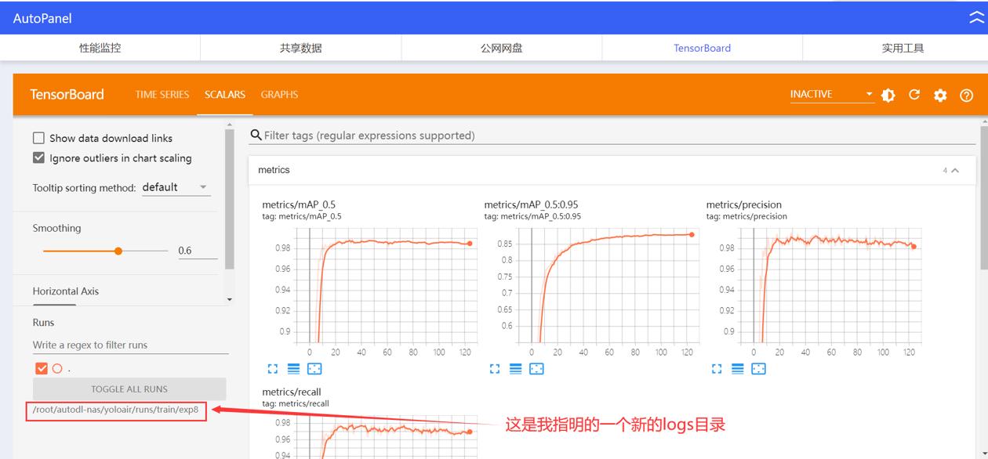Viewport: 988px width, 459px height.
Task: Collapse the metrics section
Action: pyautogui.click(x=954, y=170)
